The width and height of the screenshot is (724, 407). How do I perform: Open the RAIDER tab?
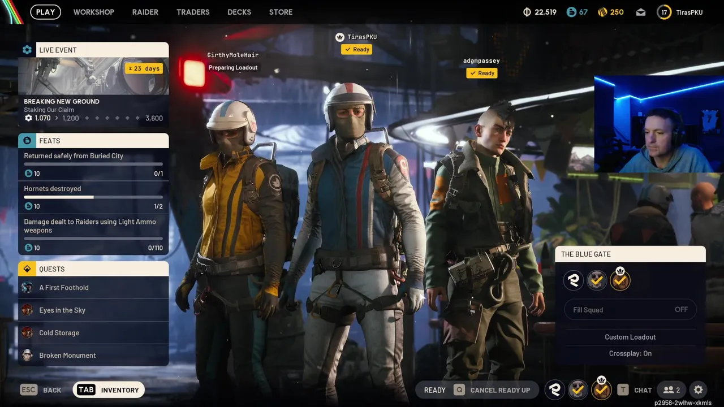tap(145, 12)
